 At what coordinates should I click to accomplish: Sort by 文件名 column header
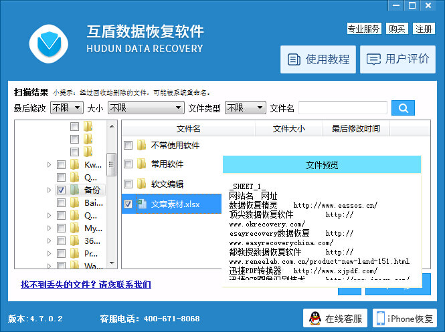coord(189,129)
